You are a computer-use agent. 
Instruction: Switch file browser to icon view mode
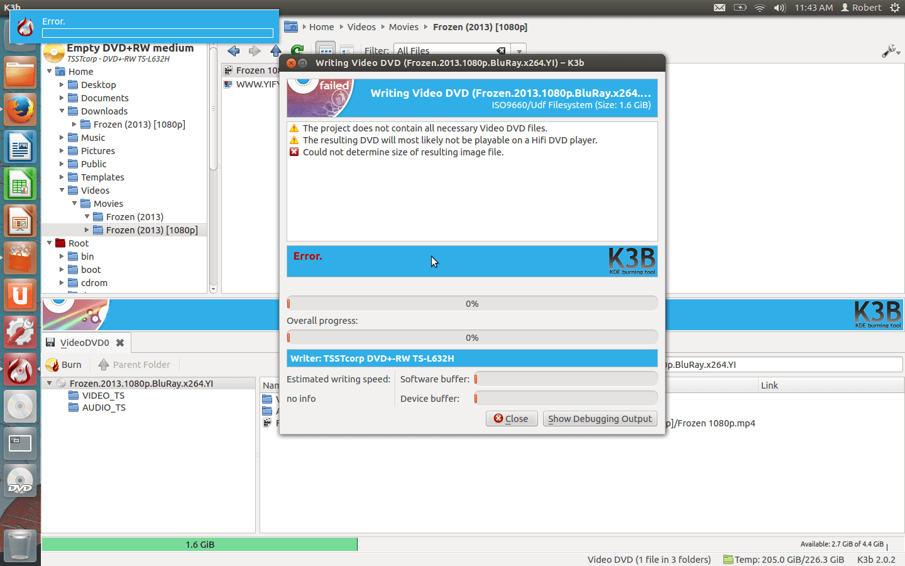(x=326, y=50)
